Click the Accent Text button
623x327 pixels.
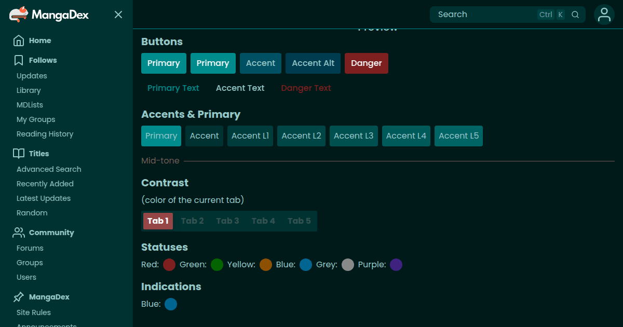(240, 88)
